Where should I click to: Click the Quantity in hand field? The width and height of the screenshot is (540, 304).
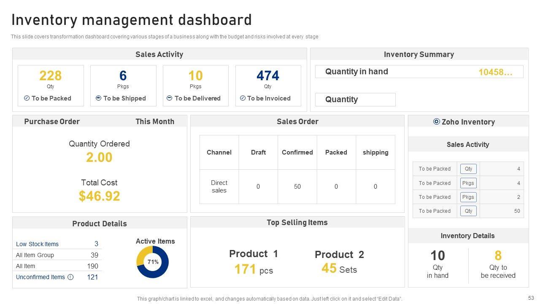(x=419, y=72)
